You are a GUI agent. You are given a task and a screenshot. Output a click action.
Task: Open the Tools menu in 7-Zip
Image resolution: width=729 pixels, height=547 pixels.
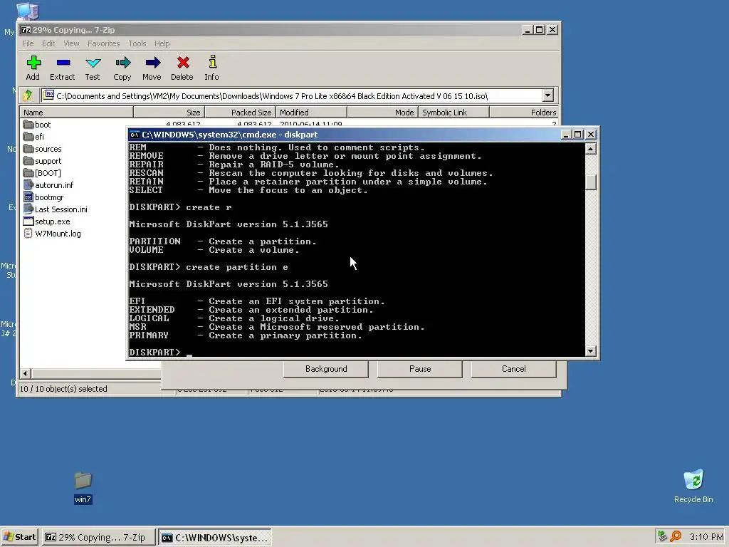(137, 43)
